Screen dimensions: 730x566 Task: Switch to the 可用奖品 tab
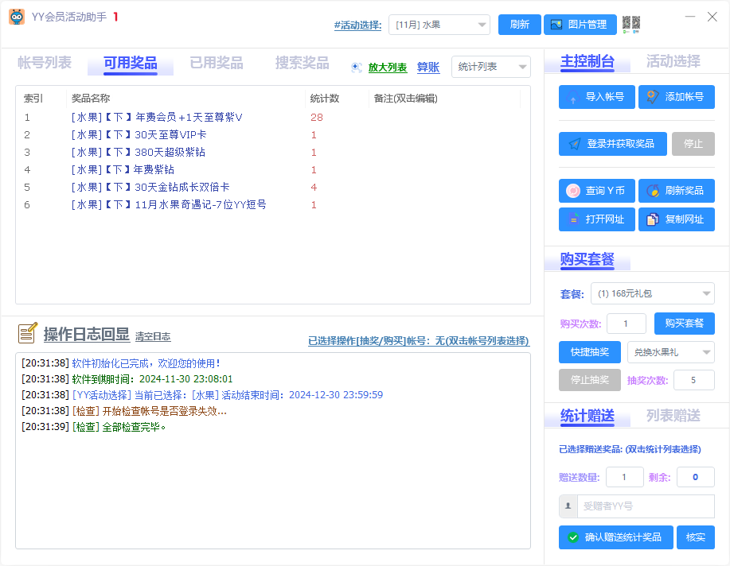point(131,63)
